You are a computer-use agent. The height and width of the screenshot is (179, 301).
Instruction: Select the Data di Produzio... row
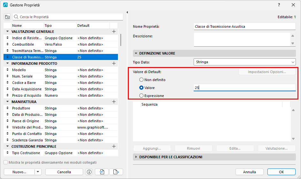61,115
